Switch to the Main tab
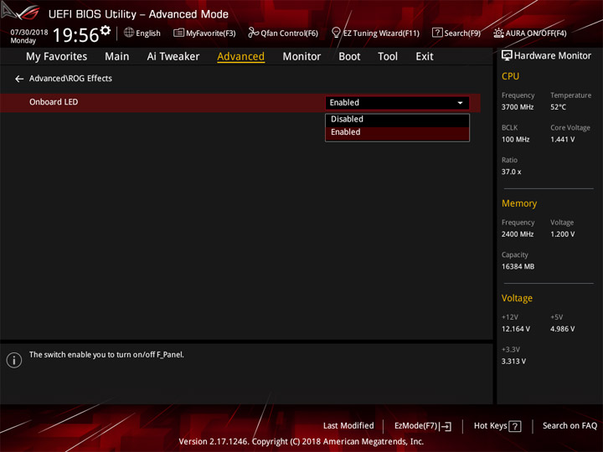603x452 pixels. point(117,57)
